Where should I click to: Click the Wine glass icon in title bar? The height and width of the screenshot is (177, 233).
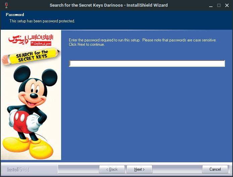point(6,5)
